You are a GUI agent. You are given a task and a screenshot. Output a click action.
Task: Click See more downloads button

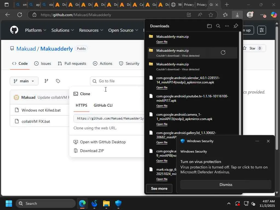coord(159,188)
